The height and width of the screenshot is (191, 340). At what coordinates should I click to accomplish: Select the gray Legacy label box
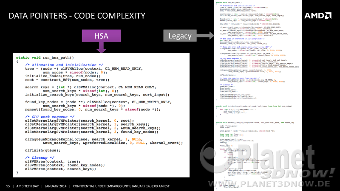pyautogui.click(x=180, y=36)
